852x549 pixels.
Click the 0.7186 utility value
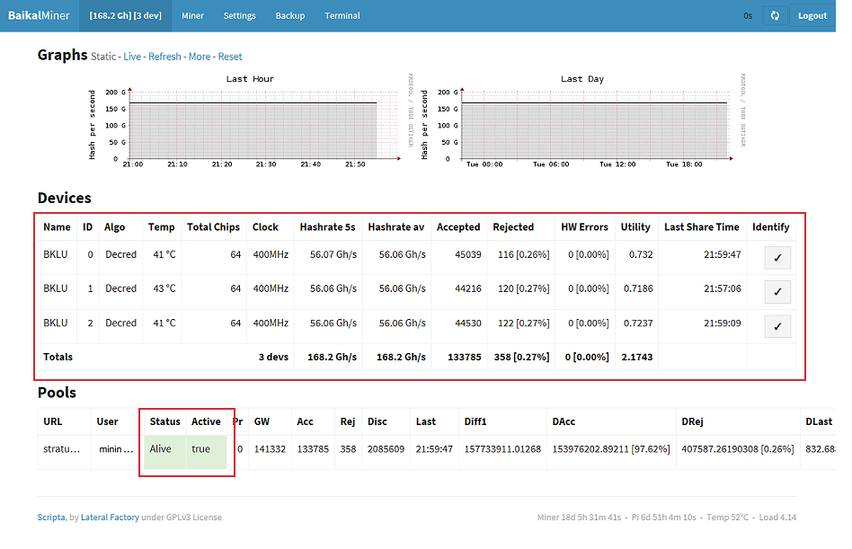pos(638,289)
